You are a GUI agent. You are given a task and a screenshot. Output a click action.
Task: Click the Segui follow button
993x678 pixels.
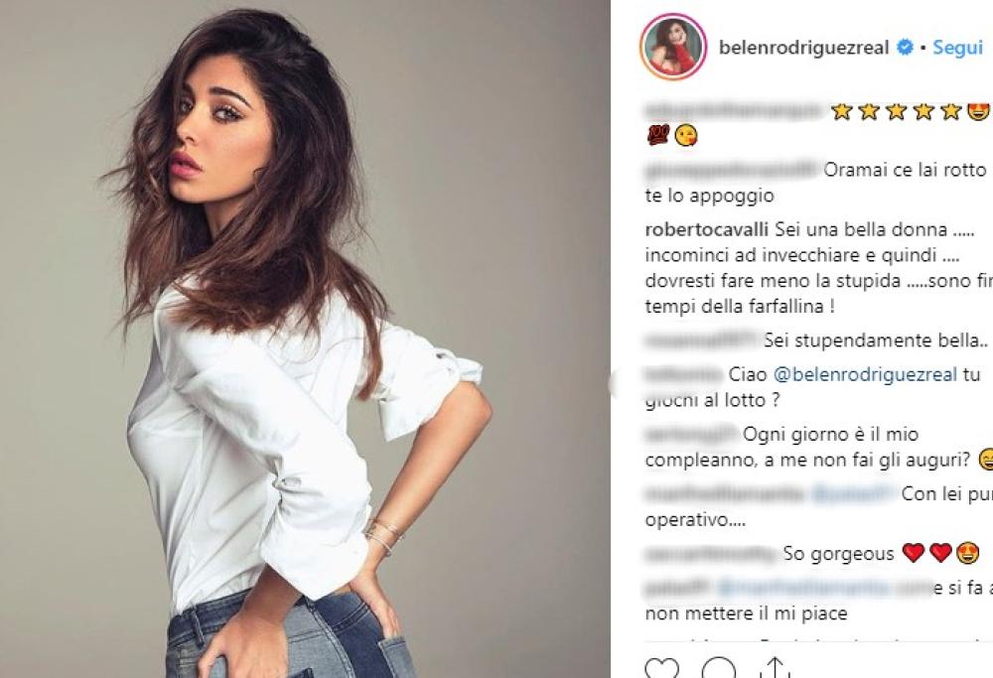coord(957,48)
